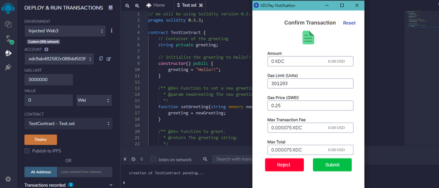The width and height of the screenshot is (439, 188).
Task: Click sign message edit icon
Action: (109, 59)
